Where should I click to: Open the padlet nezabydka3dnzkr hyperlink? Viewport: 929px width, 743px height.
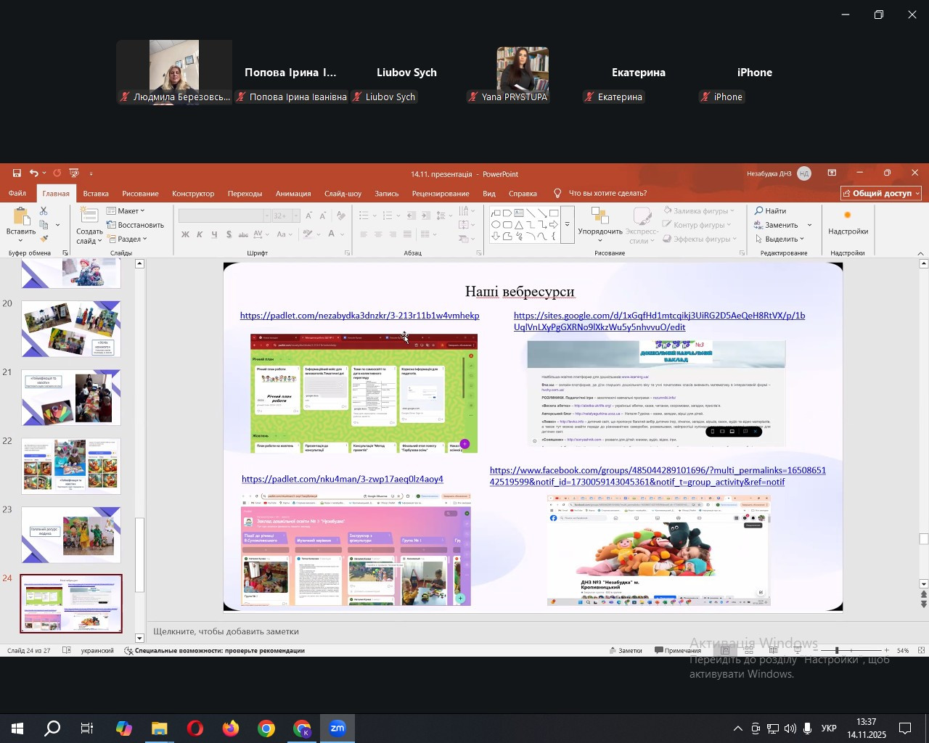pyautogui.click(x=359, y=316)
